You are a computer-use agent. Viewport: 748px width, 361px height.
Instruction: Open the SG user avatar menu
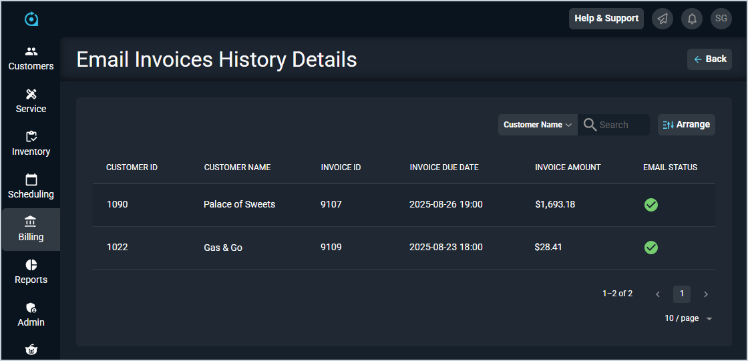[721, 19]
